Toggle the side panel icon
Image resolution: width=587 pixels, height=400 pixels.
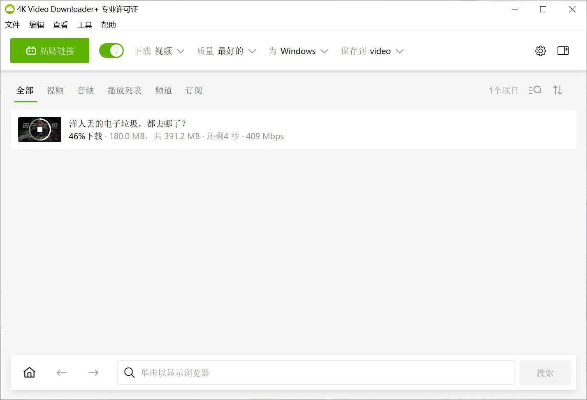click(563, 51)
